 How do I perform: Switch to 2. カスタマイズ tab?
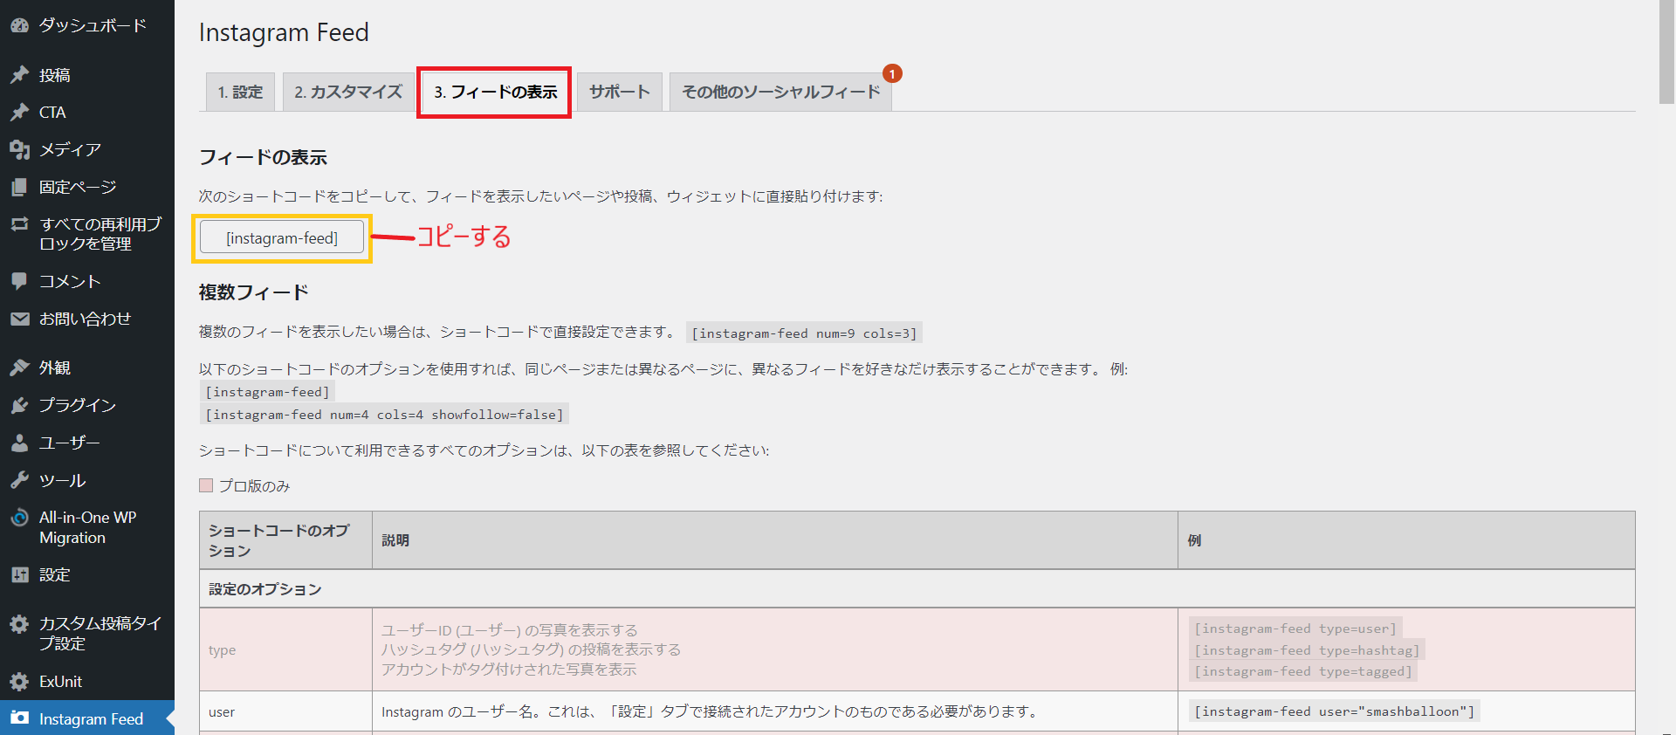click(348, 92)
